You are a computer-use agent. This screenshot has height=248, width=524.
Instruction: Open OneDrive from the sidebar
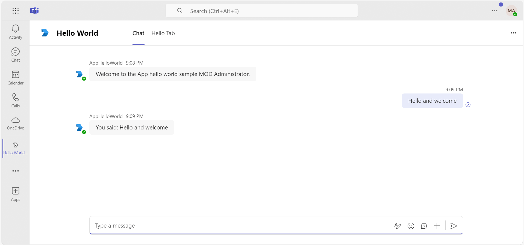[x=16, y=123]
